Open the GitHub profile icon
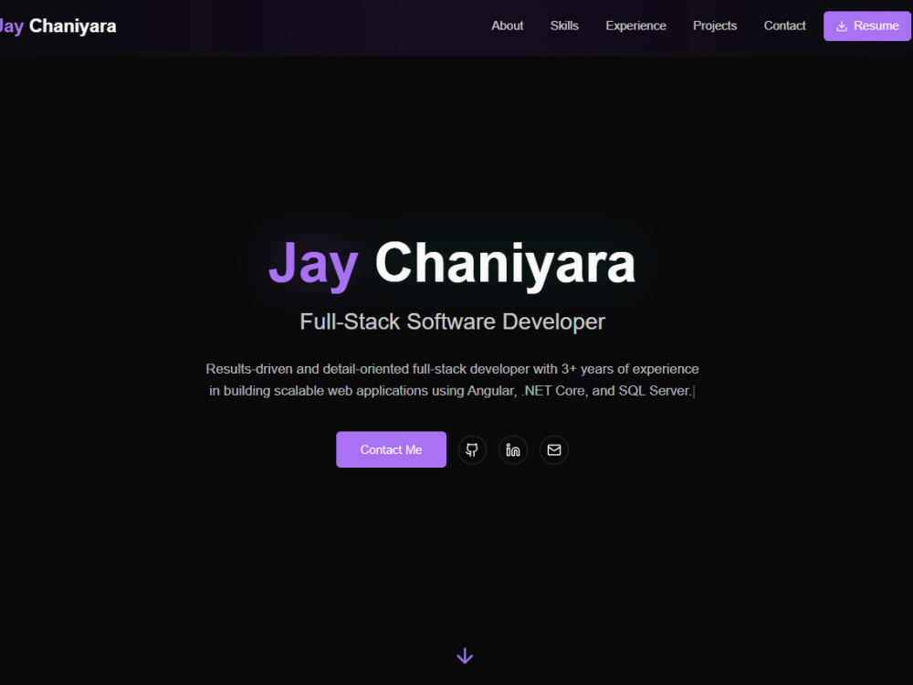This screenshot has width=913, height=685. (x=472, y=449)
